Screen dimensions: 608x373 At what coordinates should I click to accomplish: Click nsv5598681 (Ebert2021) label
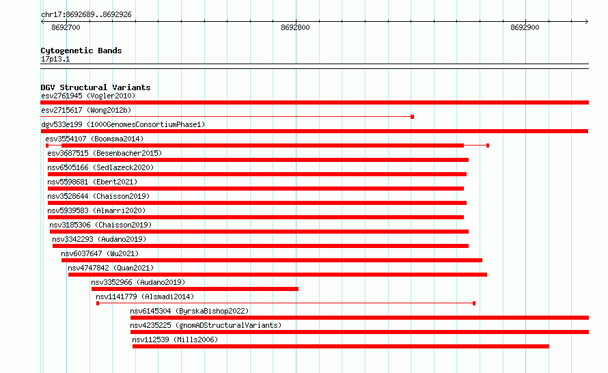point(92,182)
